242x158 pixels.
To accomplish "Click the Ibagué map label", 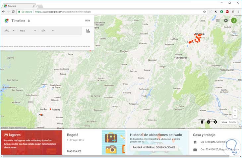I will [124, 51].
